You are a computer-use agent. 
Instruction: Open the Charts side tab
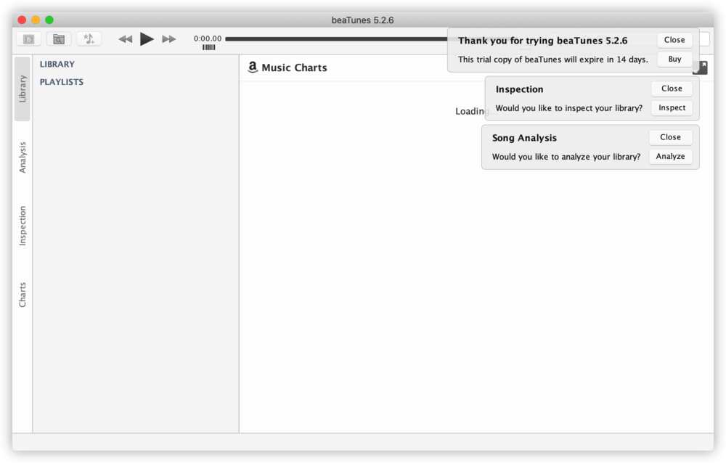23,295
